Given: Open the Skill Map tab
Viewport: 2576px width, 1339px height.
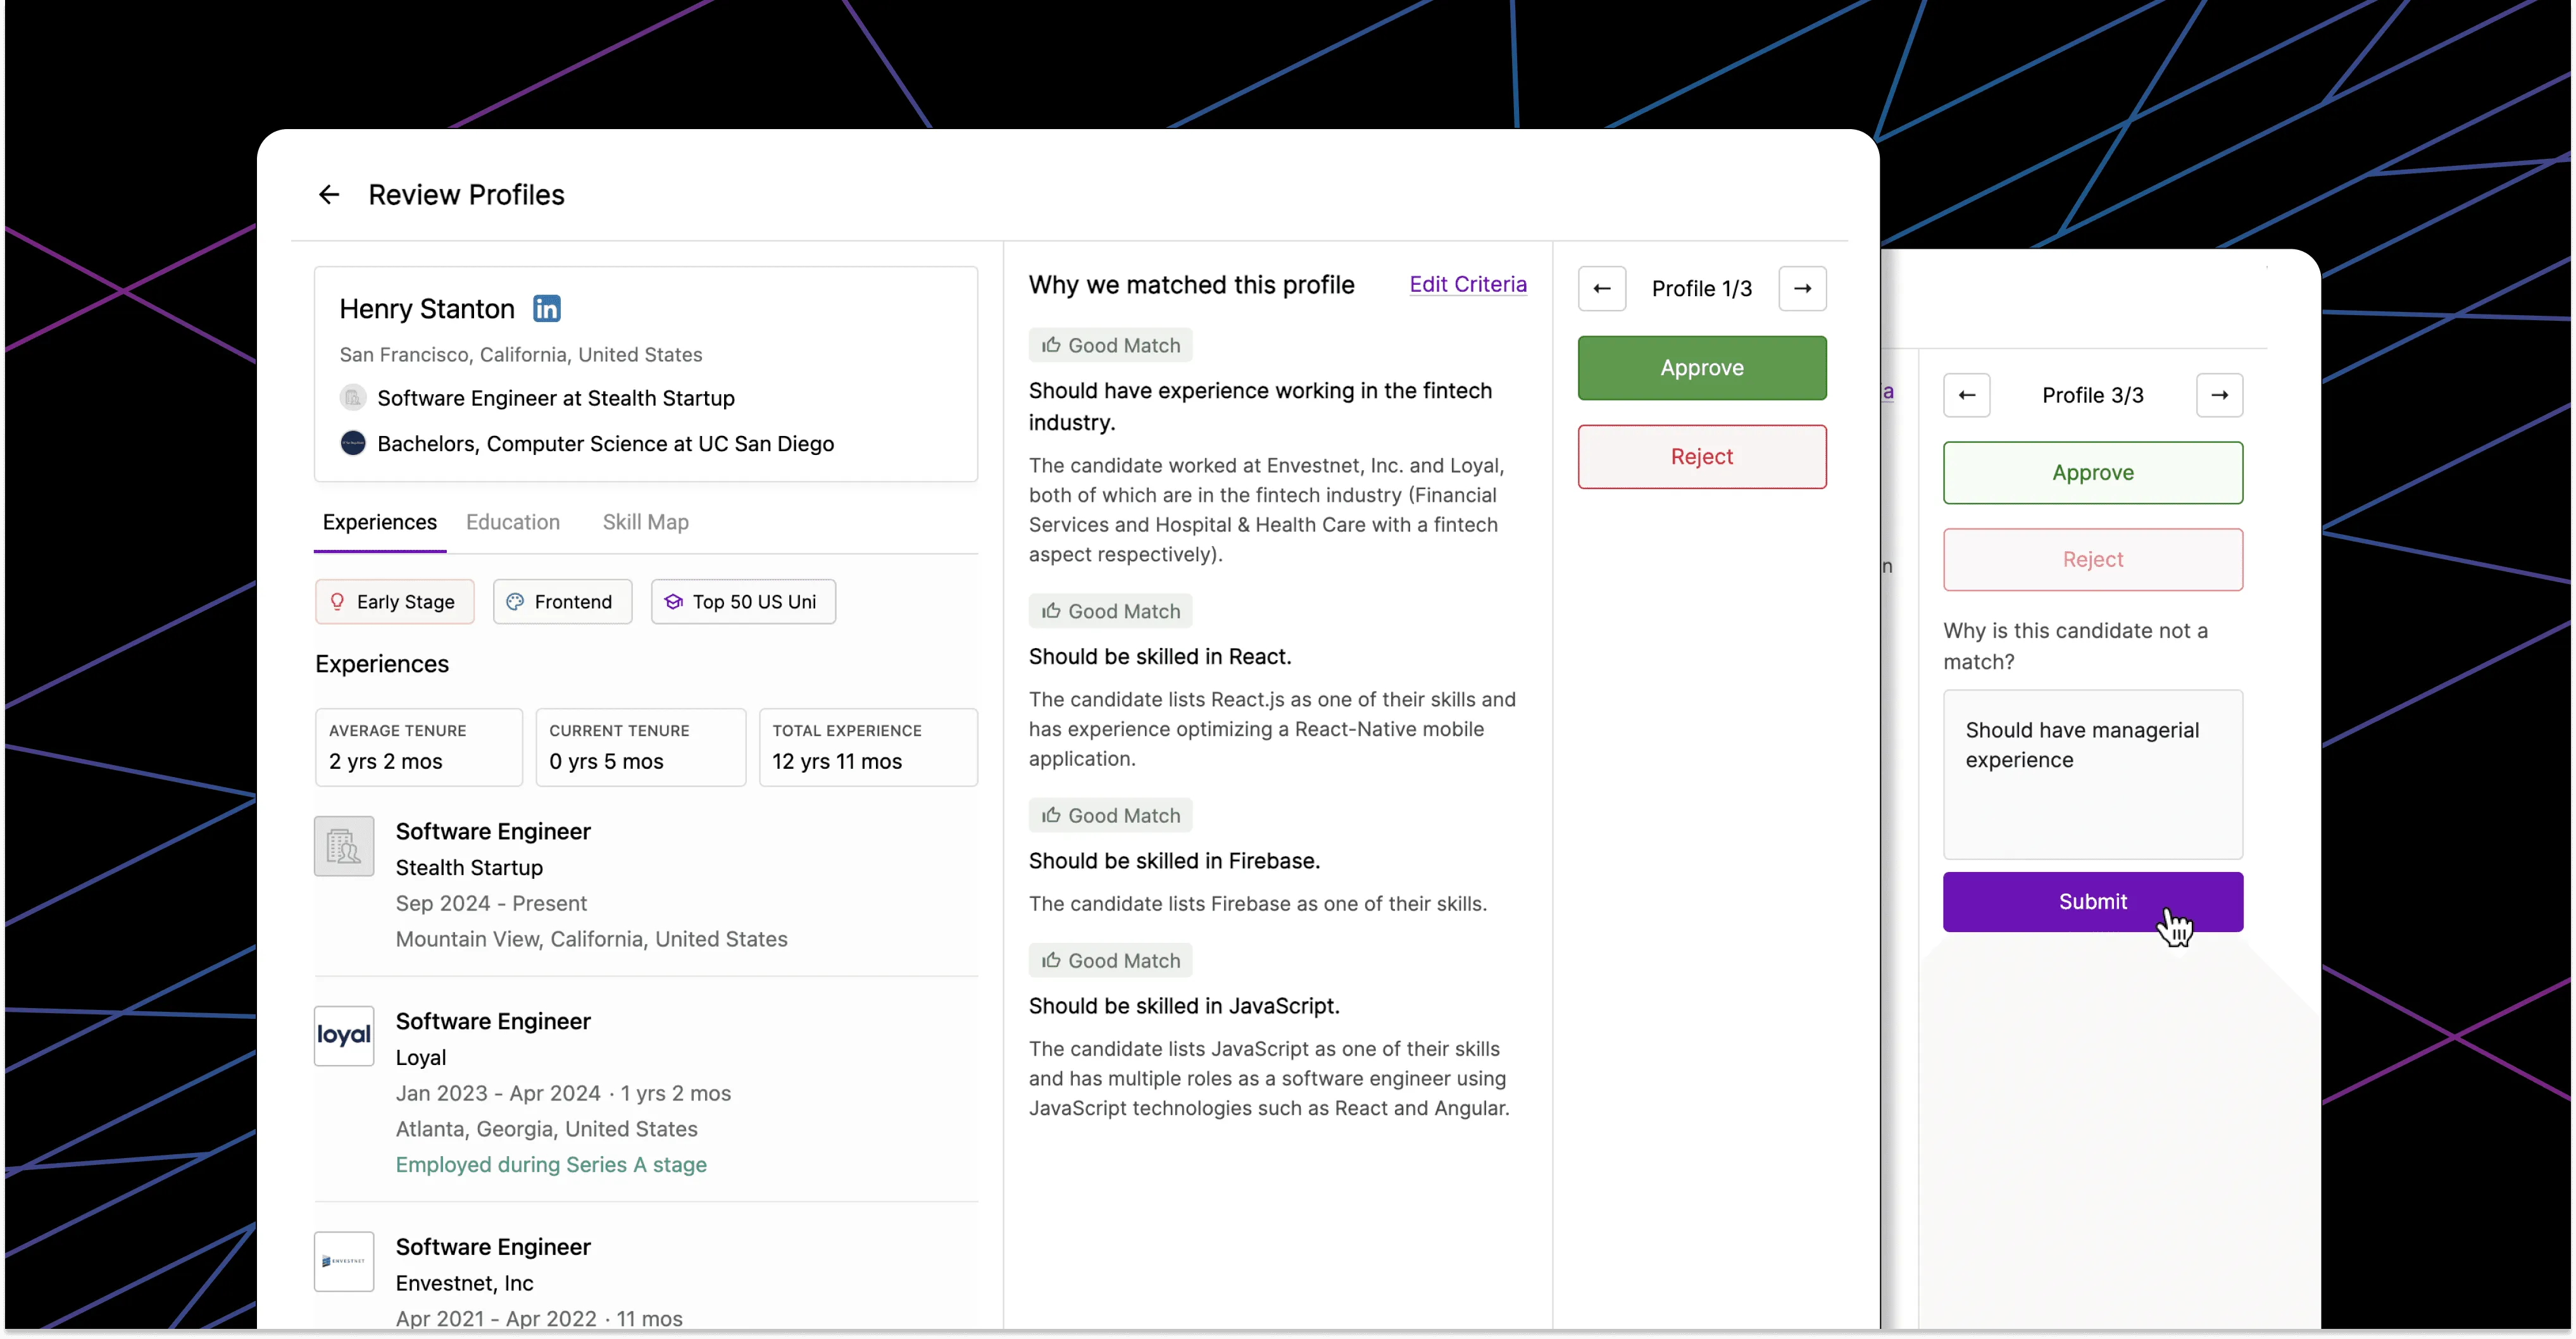Looking at the screenshot, I should 645,522.
